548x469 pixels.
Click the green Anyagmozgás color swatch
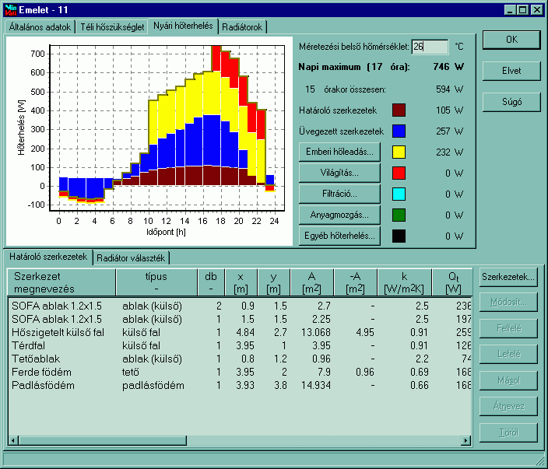coord(399,215)
